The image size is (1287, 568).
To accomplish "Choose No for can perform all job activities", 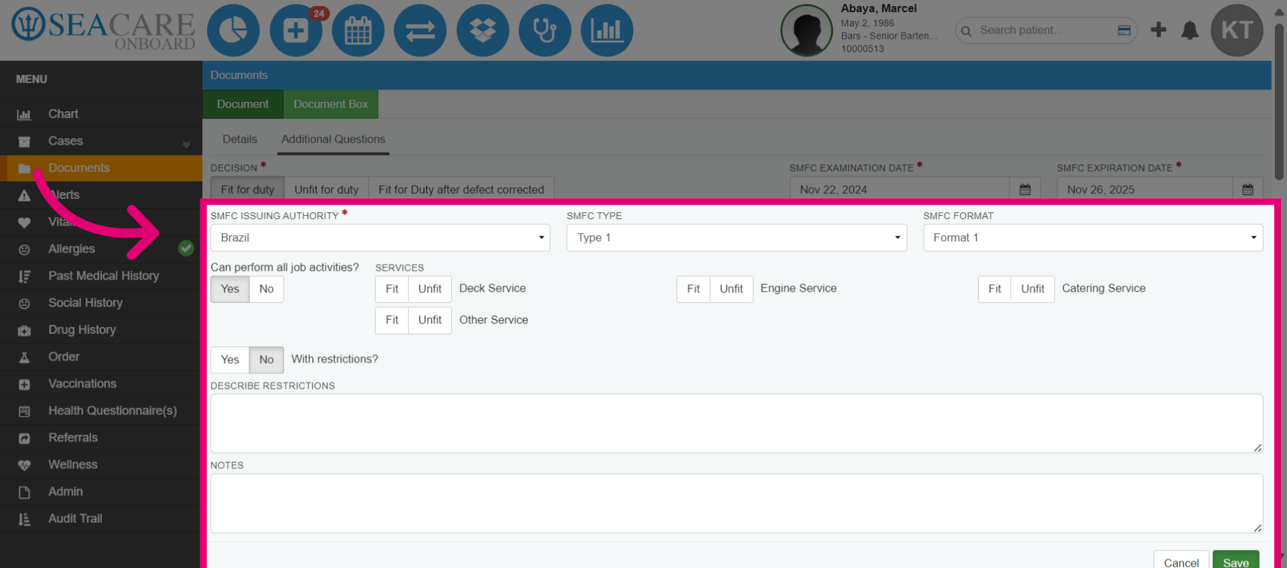I will (266, 289).
